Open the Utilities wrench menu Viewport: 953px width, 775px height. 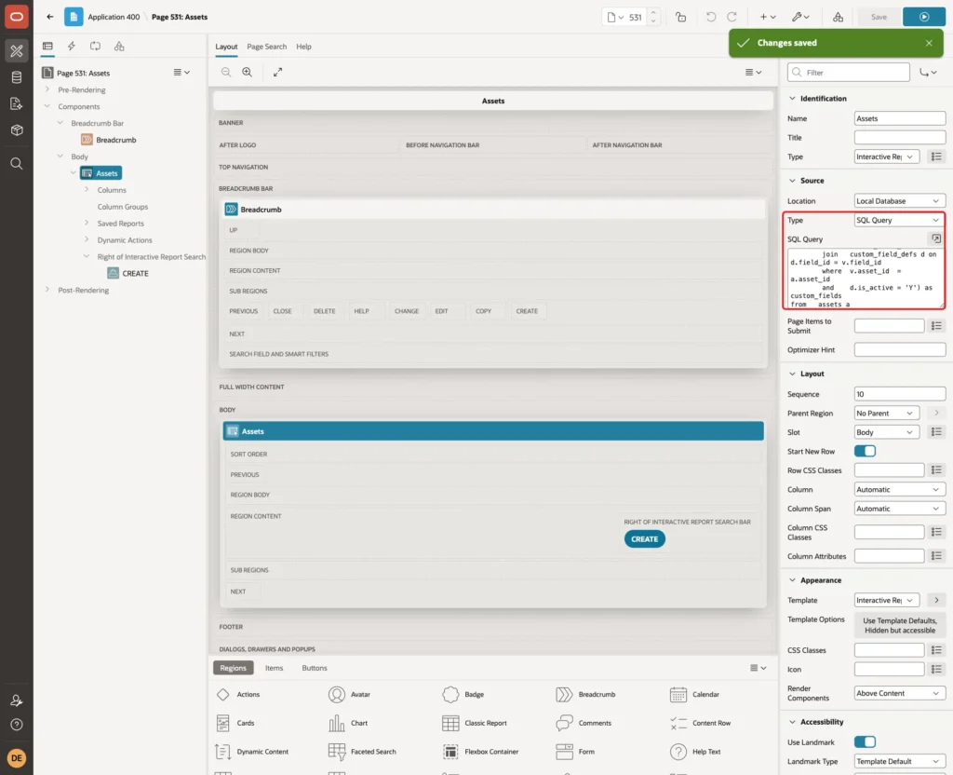[800, 17]
